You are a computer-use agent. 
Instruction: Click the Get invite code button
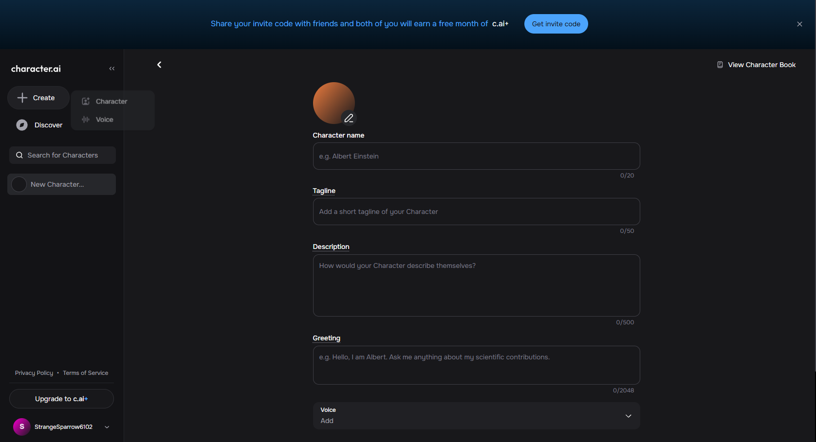pos(556,24)
